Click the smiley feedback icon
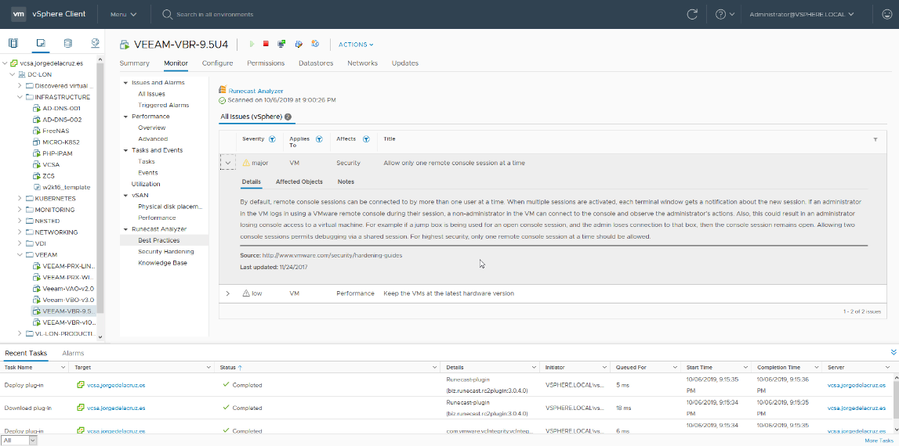 [x=887, y=14]
